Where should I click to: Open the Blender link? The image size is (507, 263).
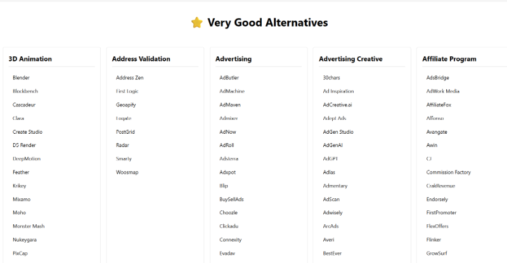tap(21, 78)
